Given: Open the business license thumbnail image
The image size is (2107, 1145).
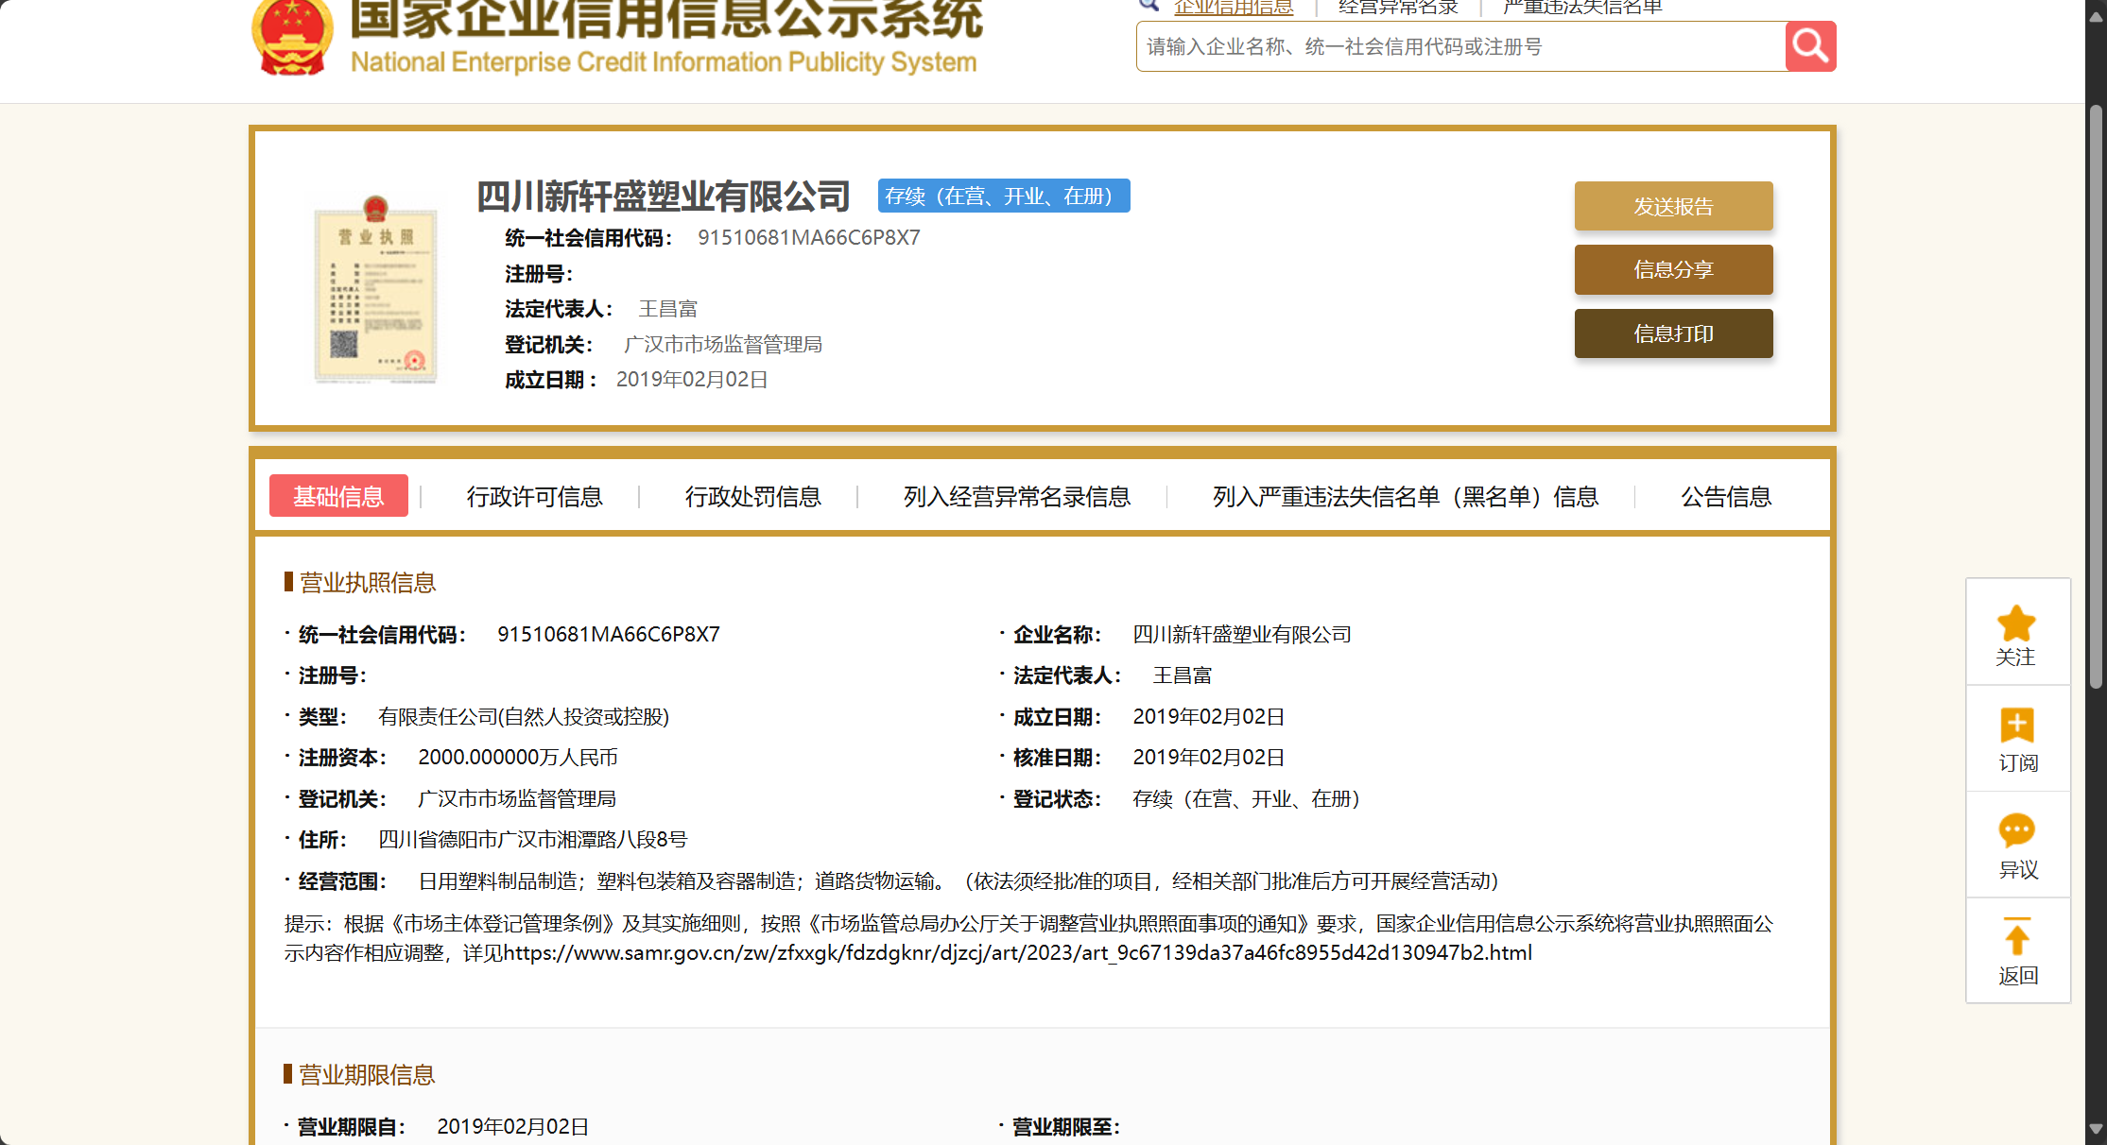Looking at the screenshot, I should pos(375,289).
